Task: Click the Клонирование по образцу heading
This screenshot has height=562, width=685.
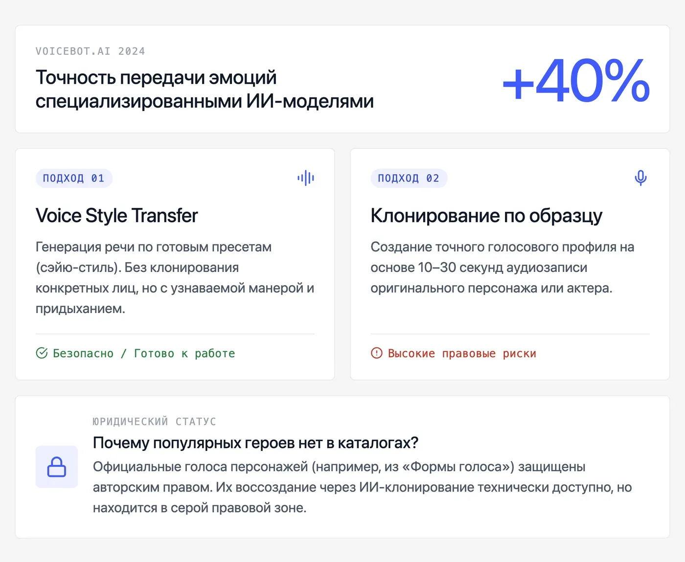Action: 486,215
